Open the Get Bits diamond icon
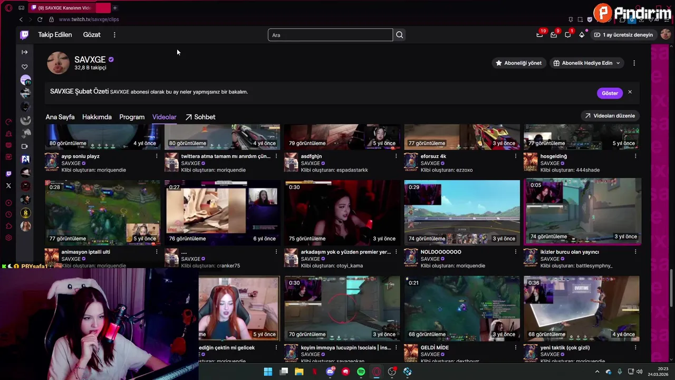The height and width of the screenshot is (380, 675). tap(582, 35)
